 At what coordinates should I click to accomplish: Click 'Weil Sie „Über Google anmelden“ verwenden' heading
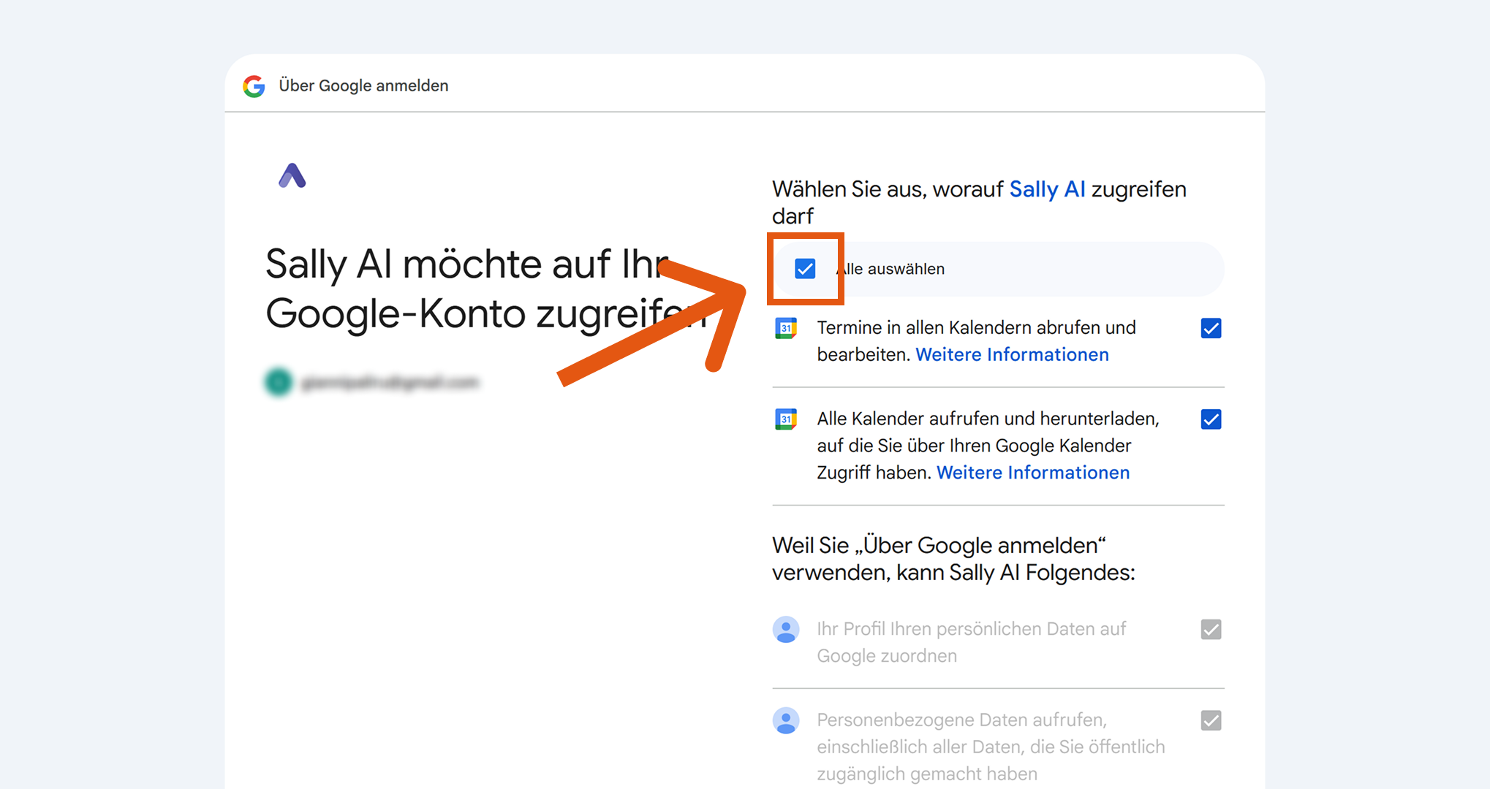(953, 559)
